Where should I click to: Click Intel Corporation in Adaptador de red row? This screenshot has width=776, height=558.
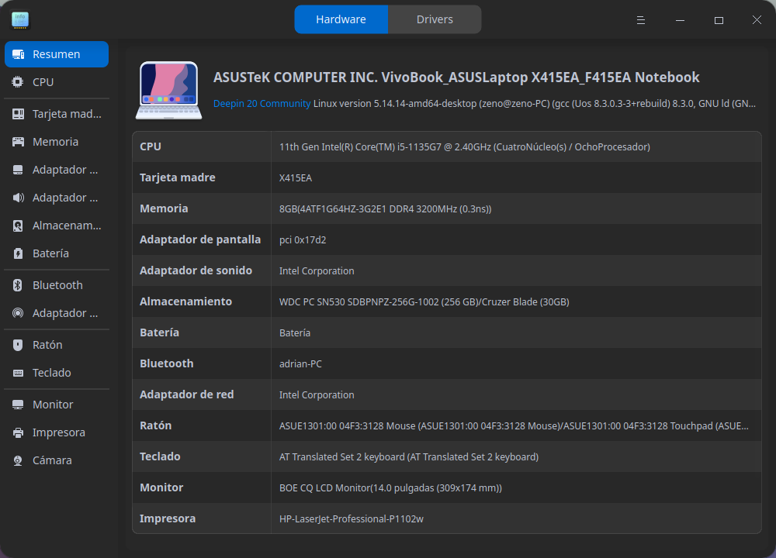point(317,395)
